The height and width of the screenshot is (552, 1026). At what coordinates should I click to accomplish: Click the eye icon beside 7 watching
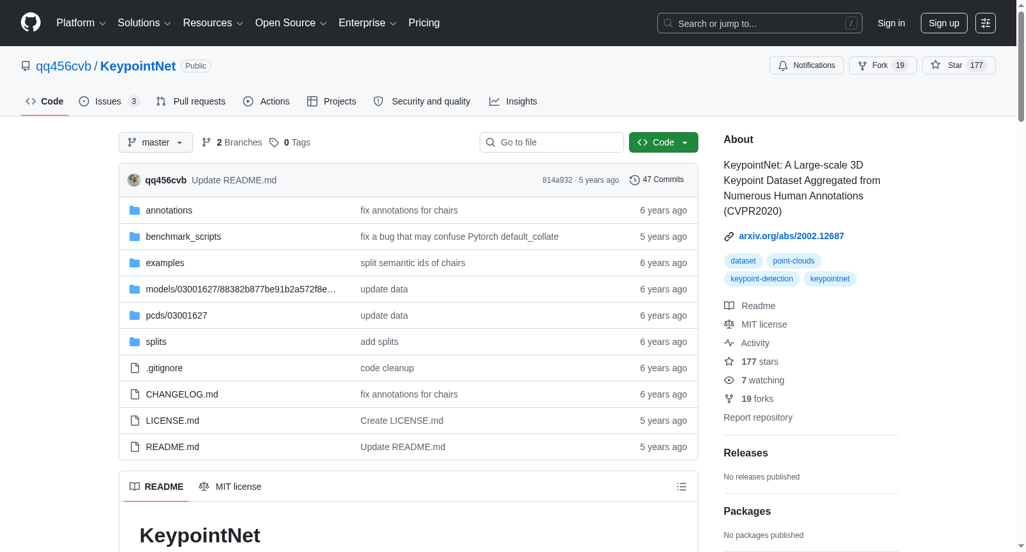[x=729, y=380]
